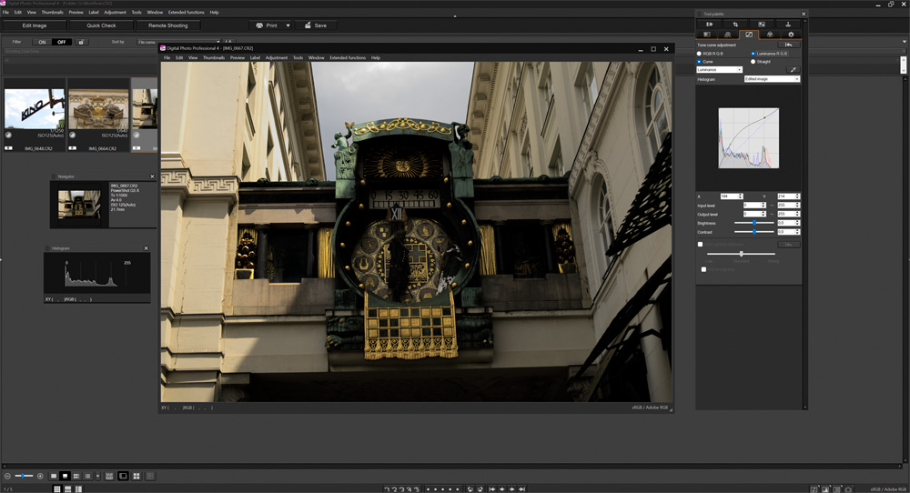The height and width of the screenshot is (493, 910).
Task: Choose the thumbnail grid layout icon
Action: pos(56,489)
